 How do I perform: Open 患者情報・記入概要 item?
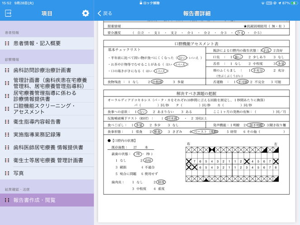tap(47, 43)
